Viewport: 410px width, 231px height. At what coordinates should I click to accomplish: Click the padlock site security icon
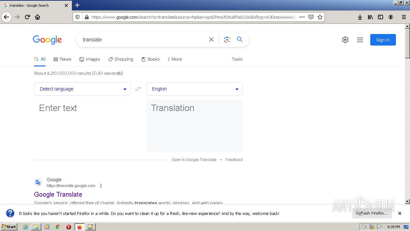click(x=86, y=17)
